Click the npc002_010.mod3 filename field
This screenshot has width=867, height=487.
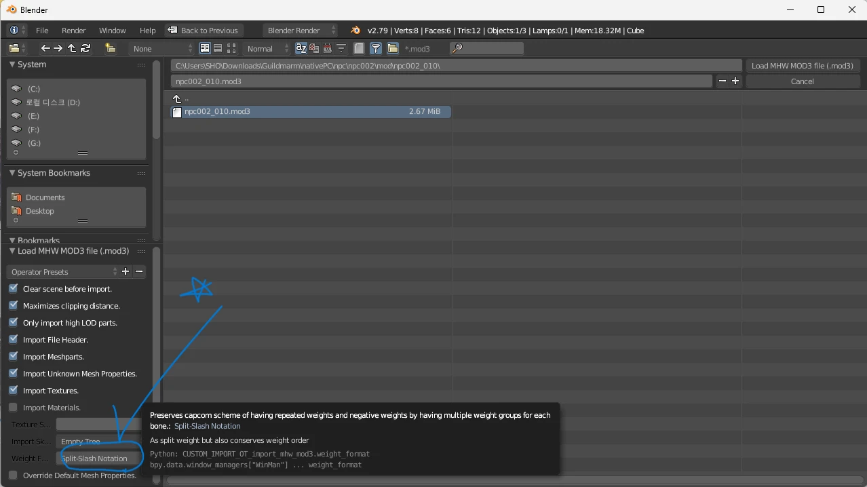pos(442,81)
